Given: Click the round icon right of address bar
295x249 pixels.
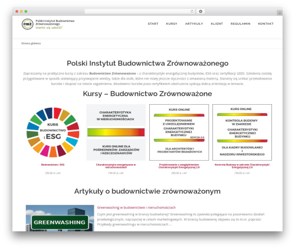Looking at the screenshot, I should tap(201, 12).
